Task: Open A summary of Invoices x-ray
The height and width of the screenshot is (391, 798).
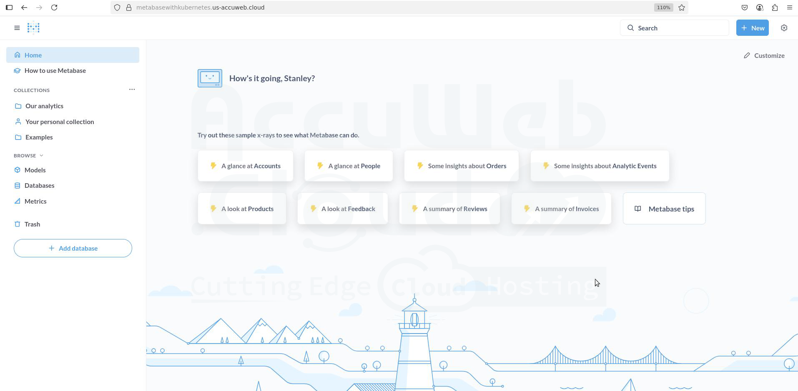Action: pyautogui.click(x=561, y=209)
